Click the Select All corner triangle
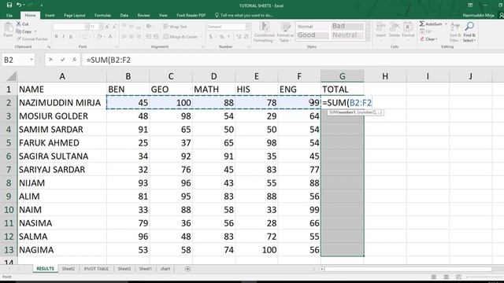Viewport: 504px width, 283px height. point(12,76)
